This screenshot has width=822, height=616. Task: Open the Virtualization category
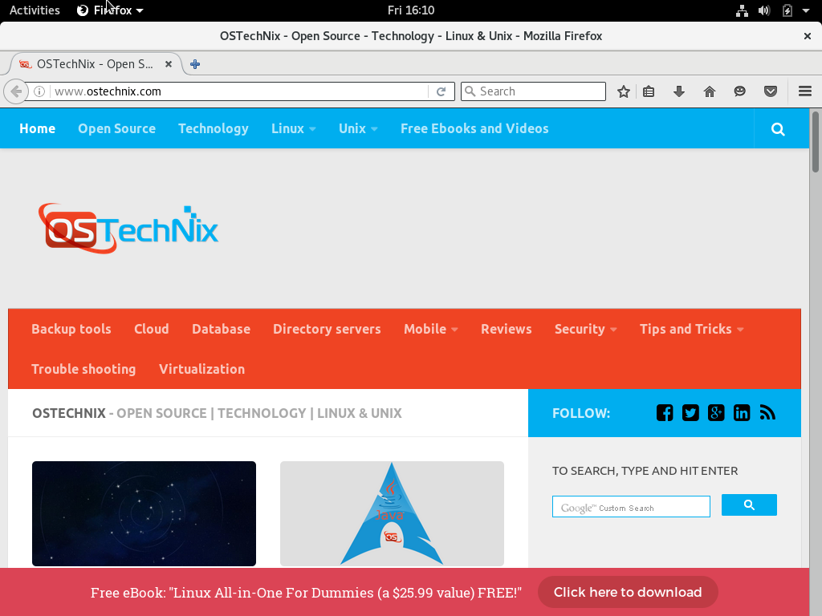[201, 369]
